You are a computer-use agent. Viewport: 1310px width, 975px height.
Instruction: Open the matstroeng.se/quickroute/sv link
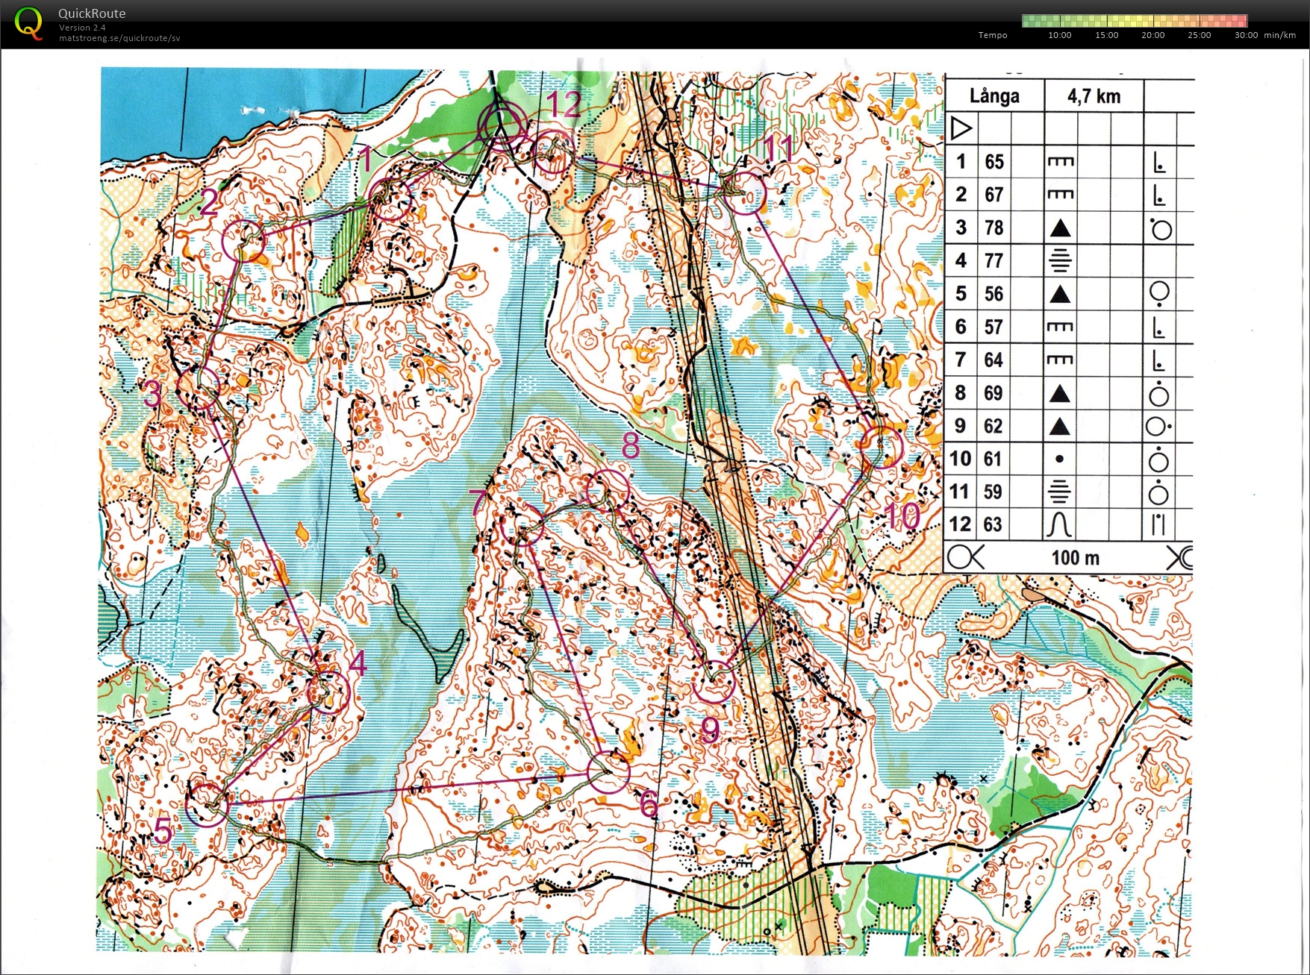[119, 38]
